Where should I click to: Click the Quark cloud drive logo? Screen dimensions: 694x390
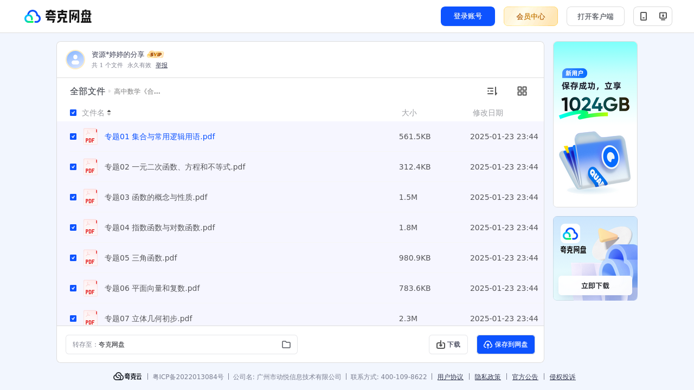[x=58, y=16]
